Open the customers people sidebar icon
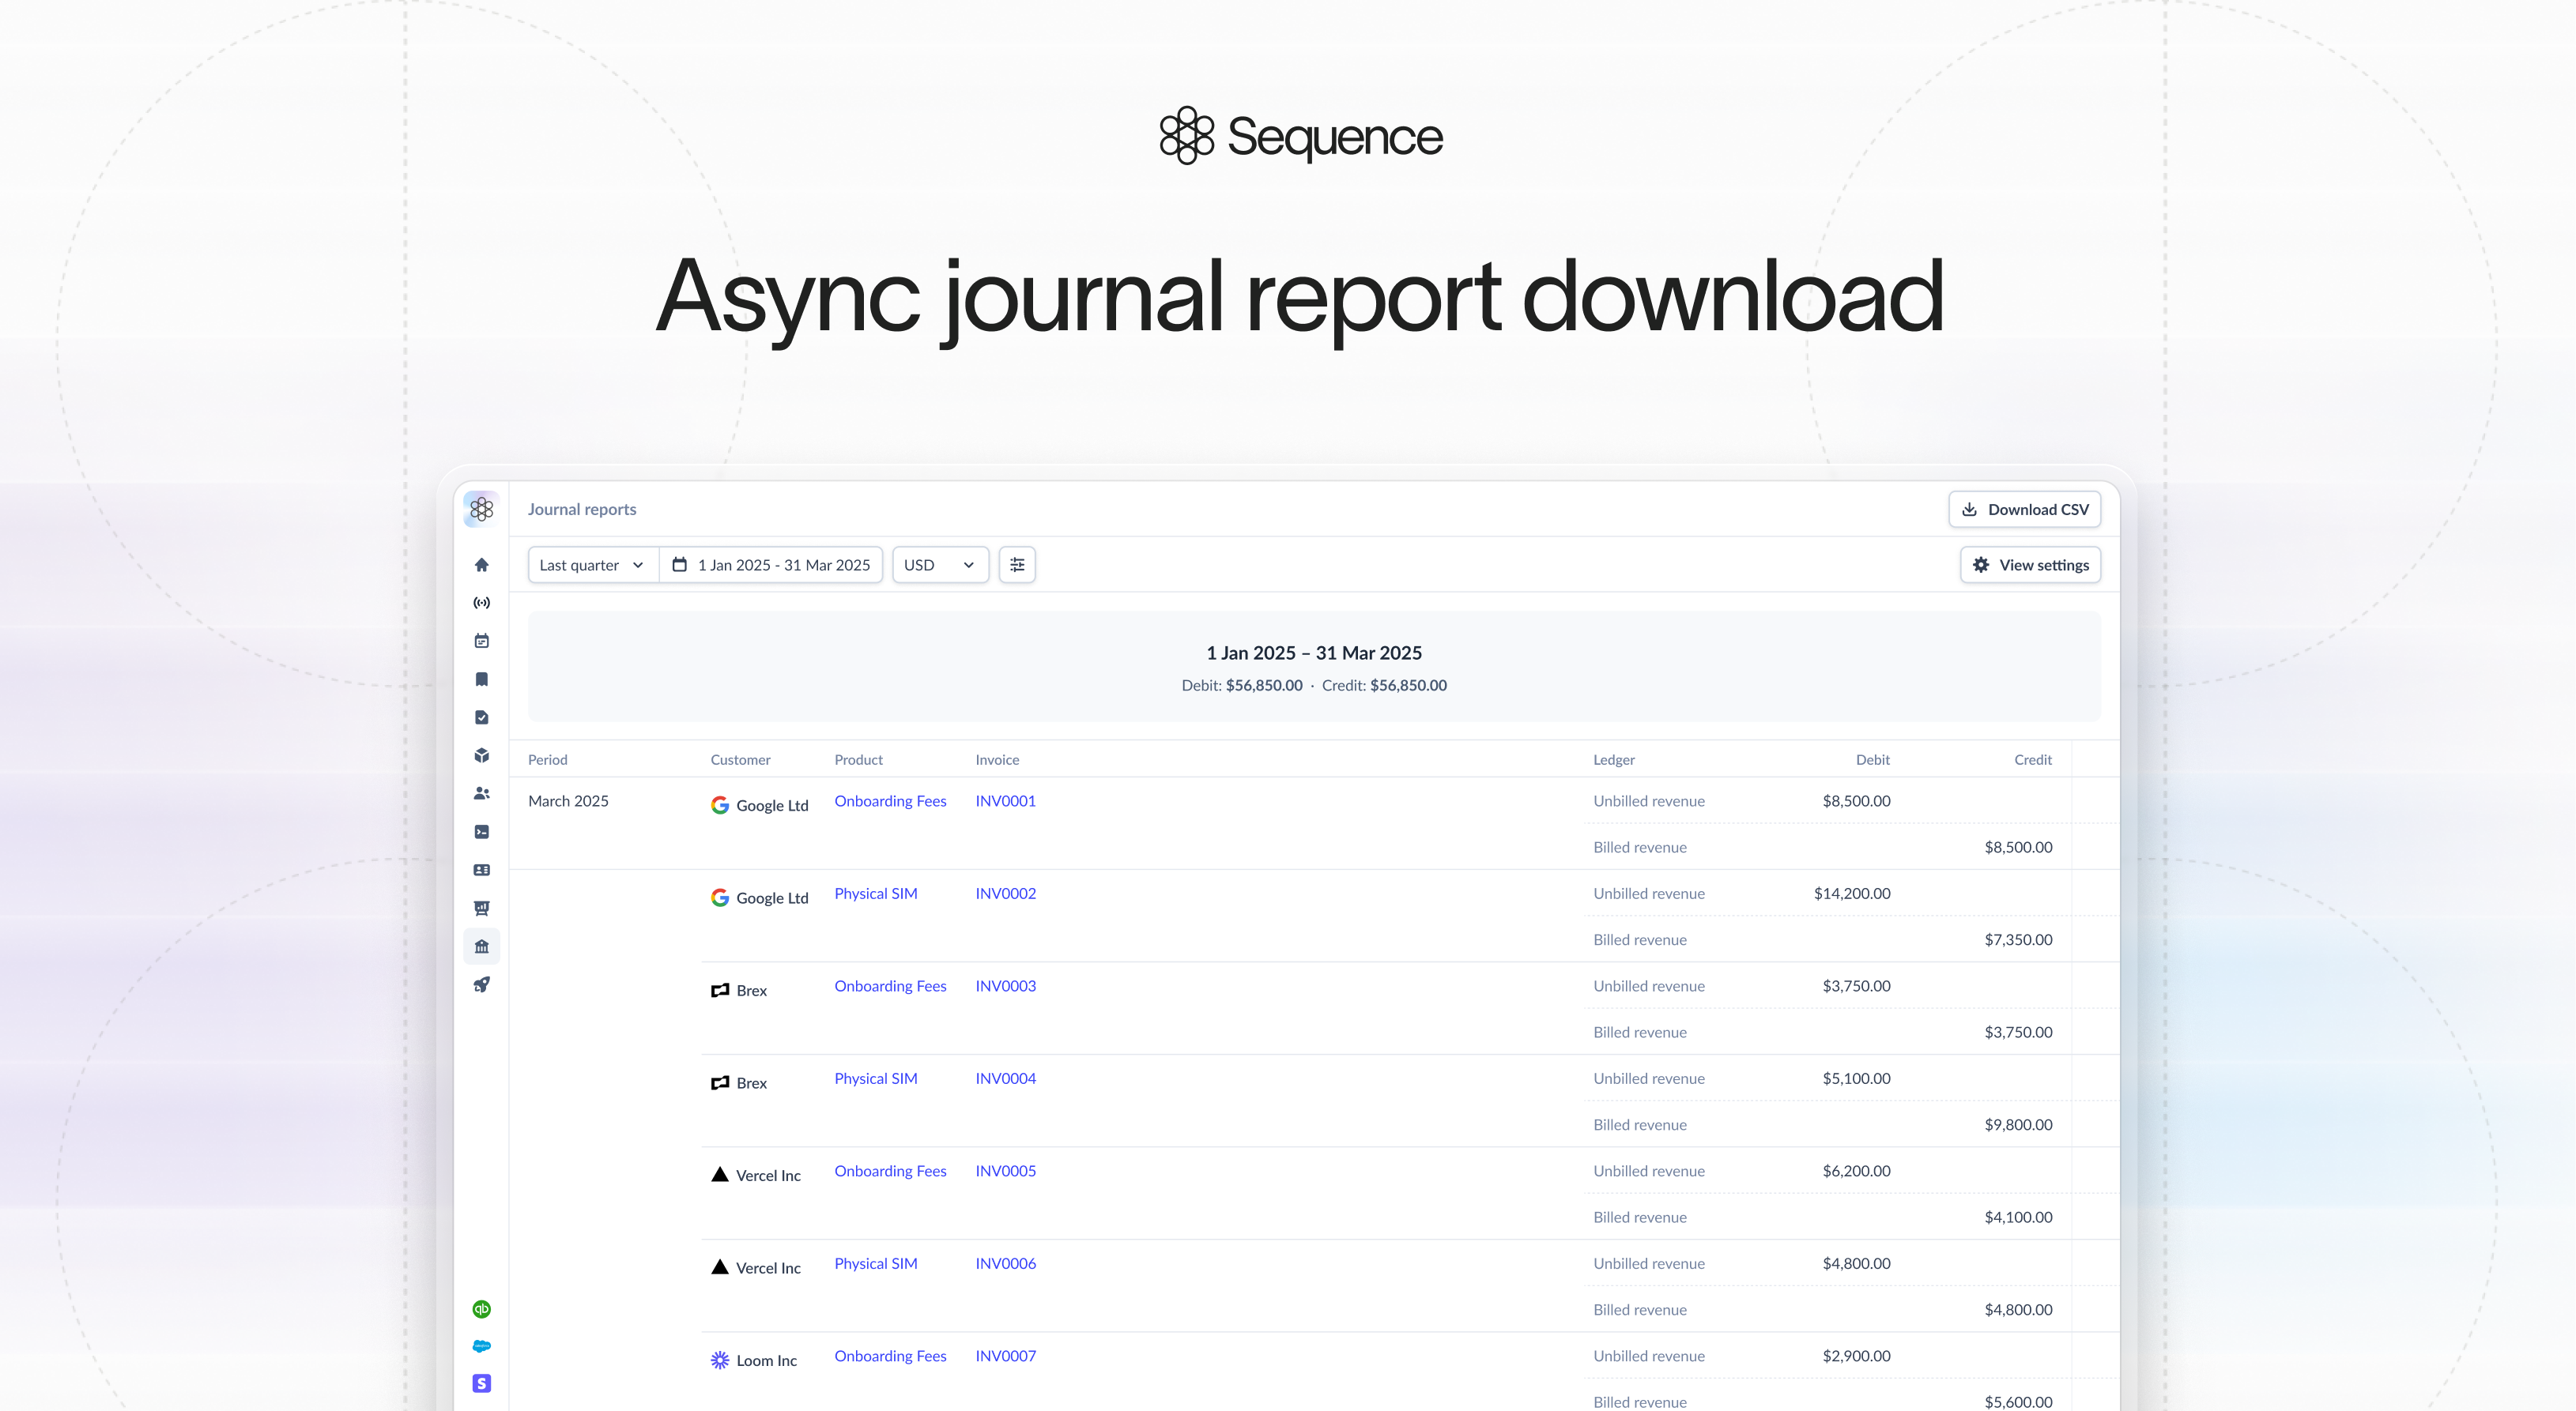This screenshot has width=2576, height=1411. tap(481, 793)
